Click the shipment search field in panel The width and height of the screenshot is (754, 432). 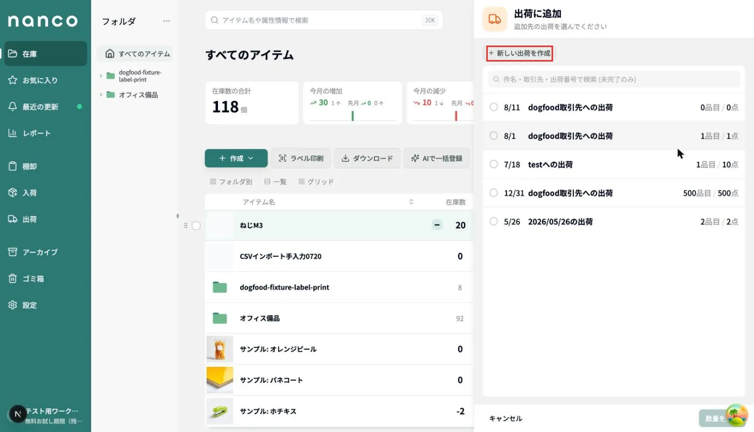tap(614, 79)
